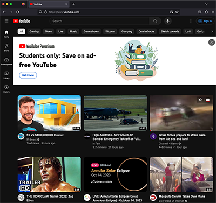Open the Mosquito Swarm Takes Over Plane title

click(x=182, y=197)
